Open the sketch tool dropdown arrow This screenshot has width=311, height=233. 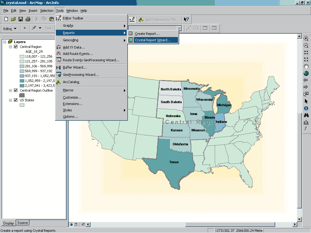(x=40, y=28)
